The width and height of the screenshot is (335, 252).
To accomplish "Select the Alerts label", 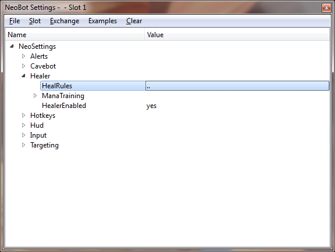I will 39,56.
